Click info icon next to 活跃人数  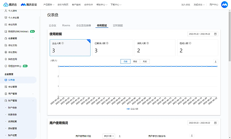[147, 43]
